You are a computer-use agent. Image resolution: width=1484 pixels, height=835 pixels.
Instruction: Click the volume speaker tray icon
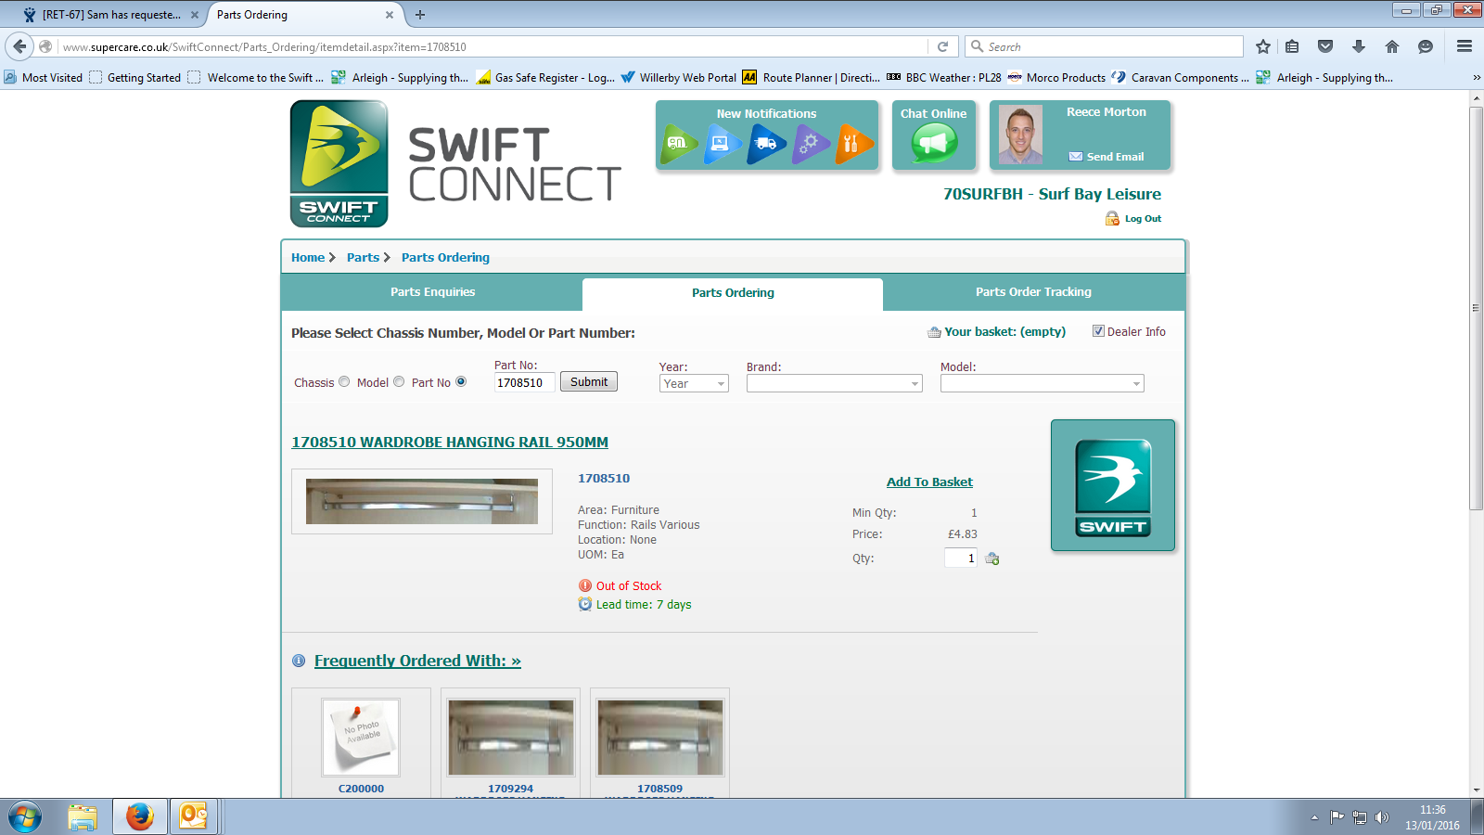[1382, 817]
